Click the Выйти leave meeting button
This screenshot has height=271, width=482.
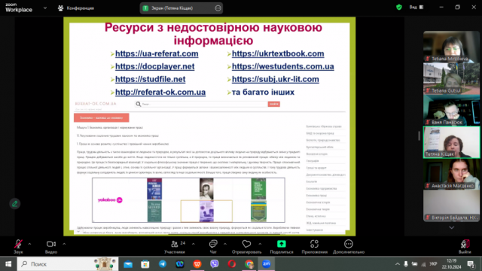pyautogui.click(x=465, y=247)
